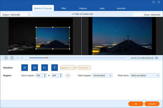The image size is (163, 108).
Task: Jump to previous frame
Action: pos(17,58)
